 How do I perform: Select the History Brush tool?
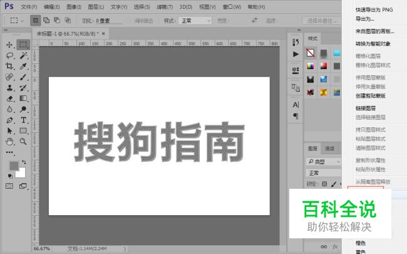(x=23, y=88)
